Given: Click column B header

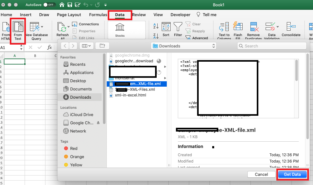Looking at the screenshot, I should 35,56.
